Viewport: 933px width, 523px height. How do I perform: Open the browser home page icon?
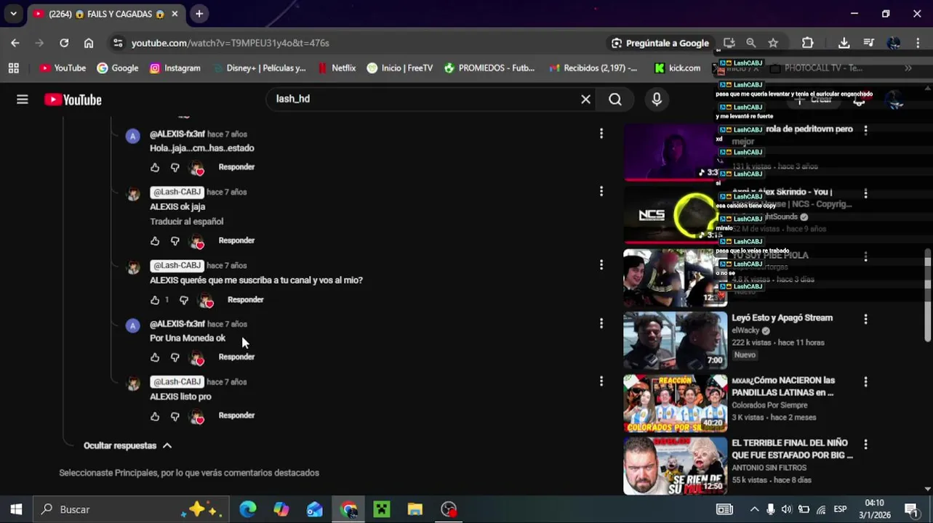[x=89, y=43]
